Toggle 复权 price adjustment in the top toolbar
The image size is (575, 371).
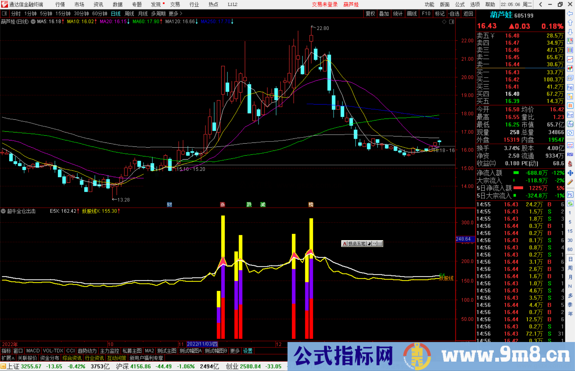click(370, 14)
